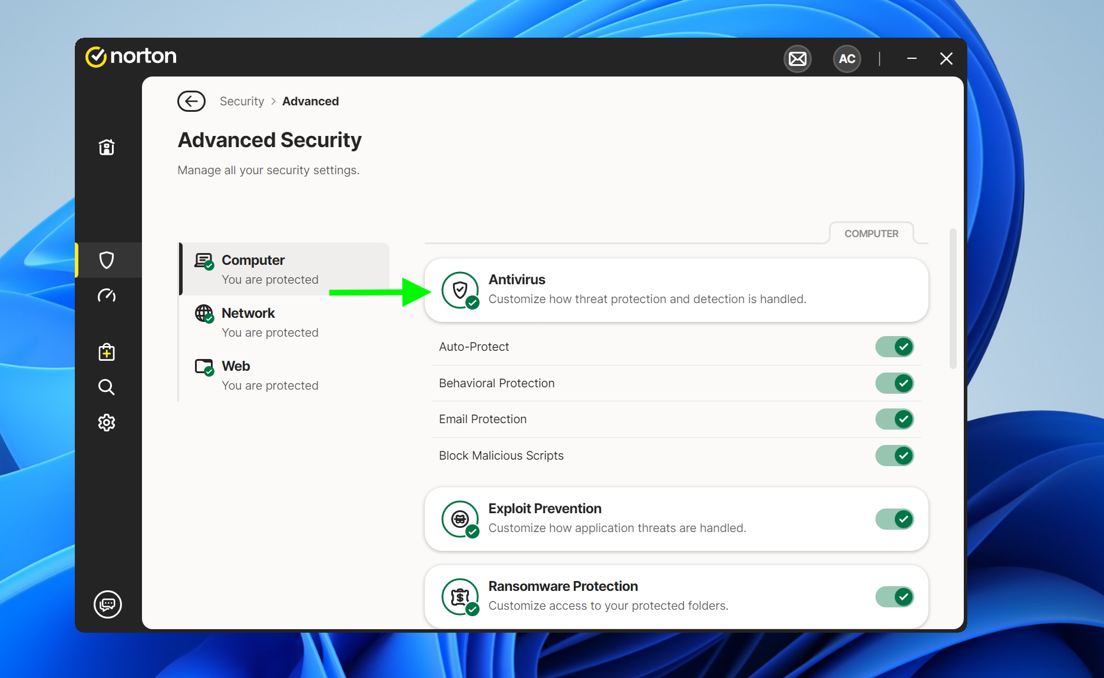
Task: Click 'You are protected' under Web
Action: click(x=270, y=385)
